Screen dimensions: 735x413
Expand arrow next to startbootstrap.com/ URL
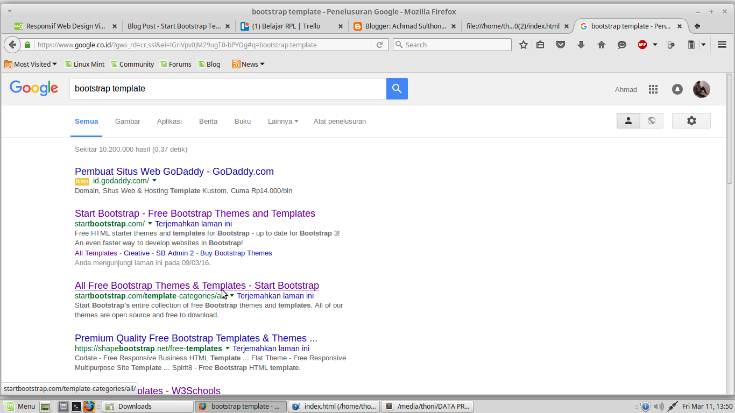[x=150, y=224]
